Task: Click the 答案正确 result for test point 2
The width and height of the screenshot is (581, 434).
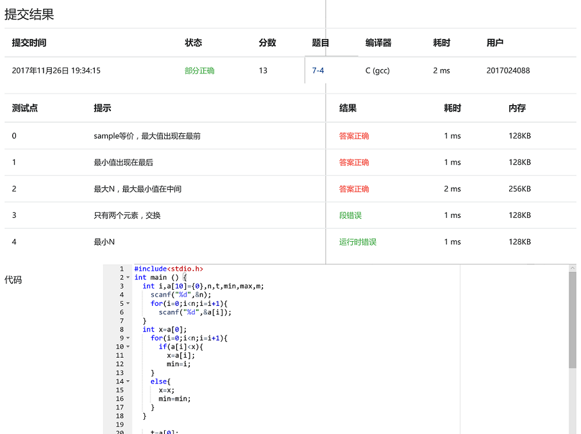Action: [x=354, y=189]
